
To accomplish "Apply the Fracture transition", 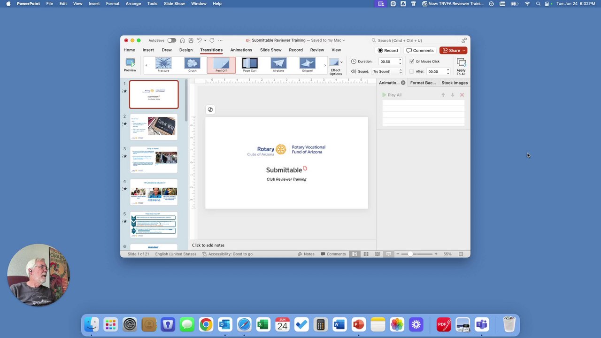I will (163, 65).
